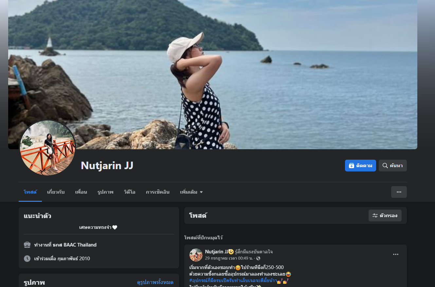435x287 pixels.
Task: Click the large profile name Nutjarin JJ
Action: tap(107, 166)
